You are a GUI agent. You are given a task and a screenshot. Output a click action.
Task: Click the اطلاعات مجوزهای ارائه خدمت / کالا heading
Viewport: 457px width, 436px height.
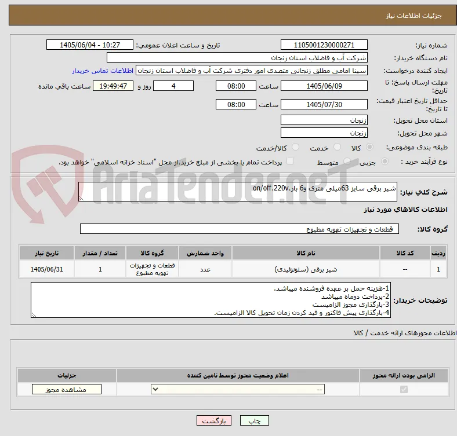[x=405, y=333]
